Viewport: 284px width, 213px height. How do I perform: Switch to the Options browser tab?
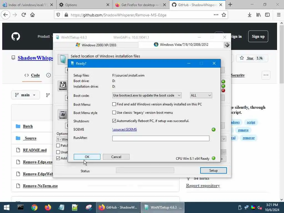[85, 5]
